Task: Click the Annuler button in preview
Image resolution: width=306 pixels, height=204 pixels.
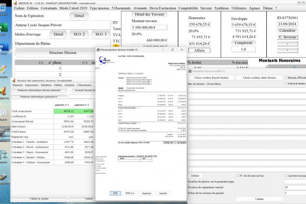Action: pyautogui.click(x=163, y=193)
